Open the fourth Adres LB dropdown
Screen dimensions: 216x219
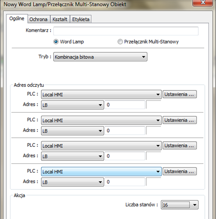point(73,182)
